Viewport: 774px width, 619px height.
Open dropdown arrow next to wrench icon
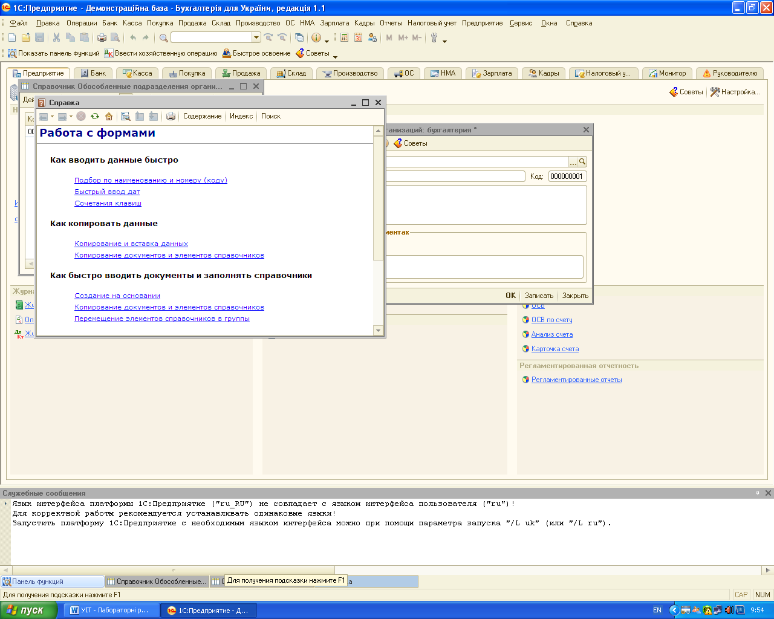tap(445, 41)
